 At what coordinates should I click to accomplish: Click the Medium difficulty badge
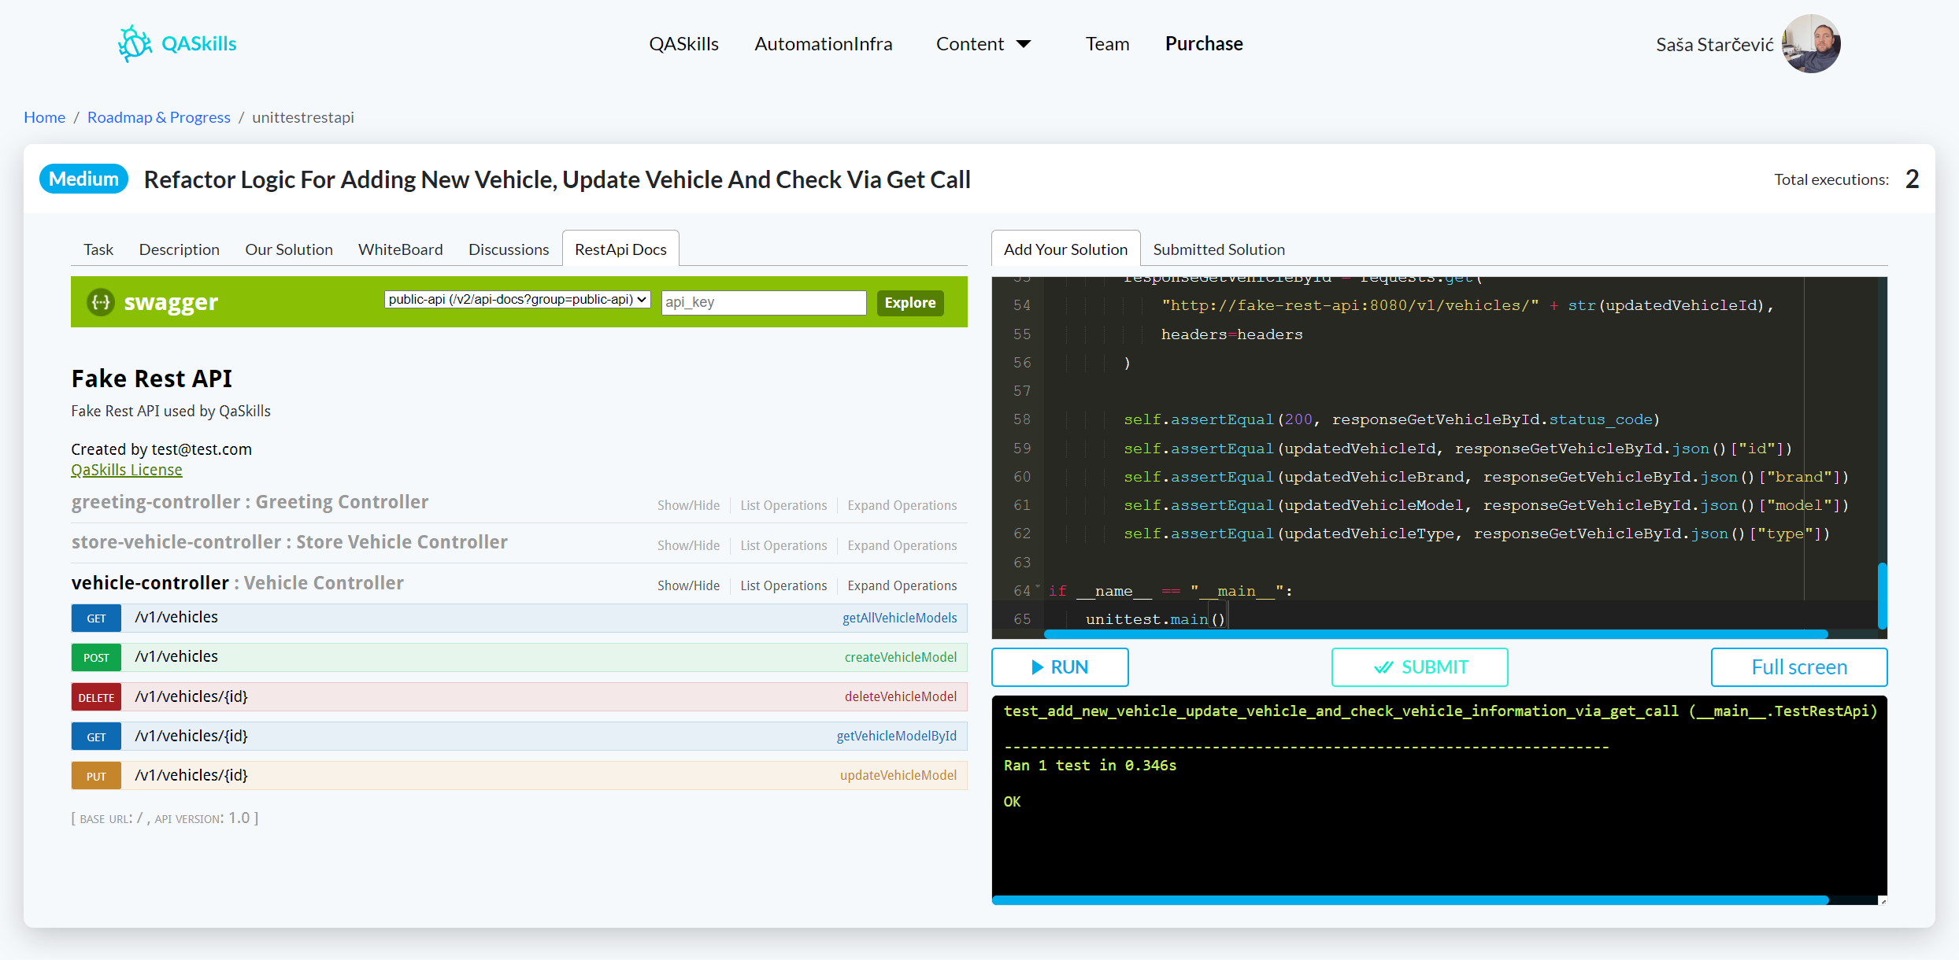(83, 179)
